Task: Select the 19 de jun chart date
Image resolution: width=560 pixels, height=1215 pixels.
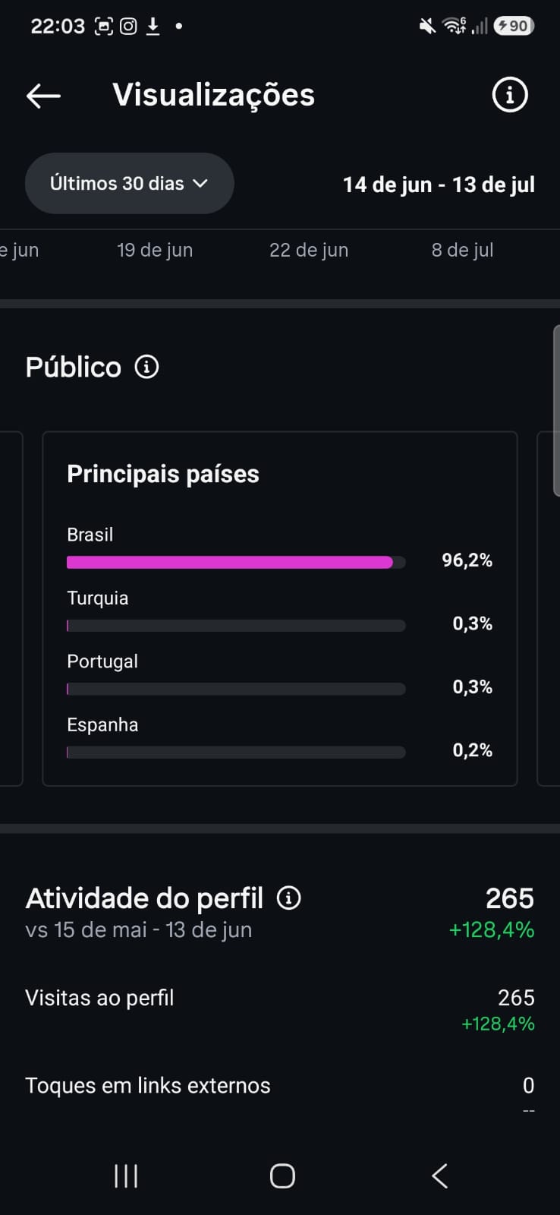Action: [155, 250]
